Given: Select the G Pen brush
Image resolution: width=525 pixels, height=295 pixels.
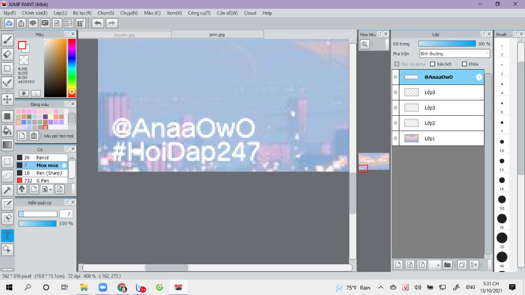Looking at the screenshot, I should tap(42, 180).
